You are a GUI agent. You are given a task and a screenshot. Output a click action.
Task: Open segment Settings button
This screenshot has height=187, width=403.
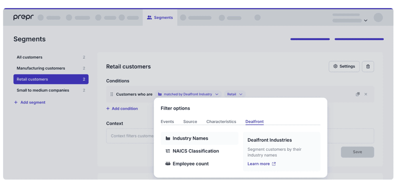point(344,66)
